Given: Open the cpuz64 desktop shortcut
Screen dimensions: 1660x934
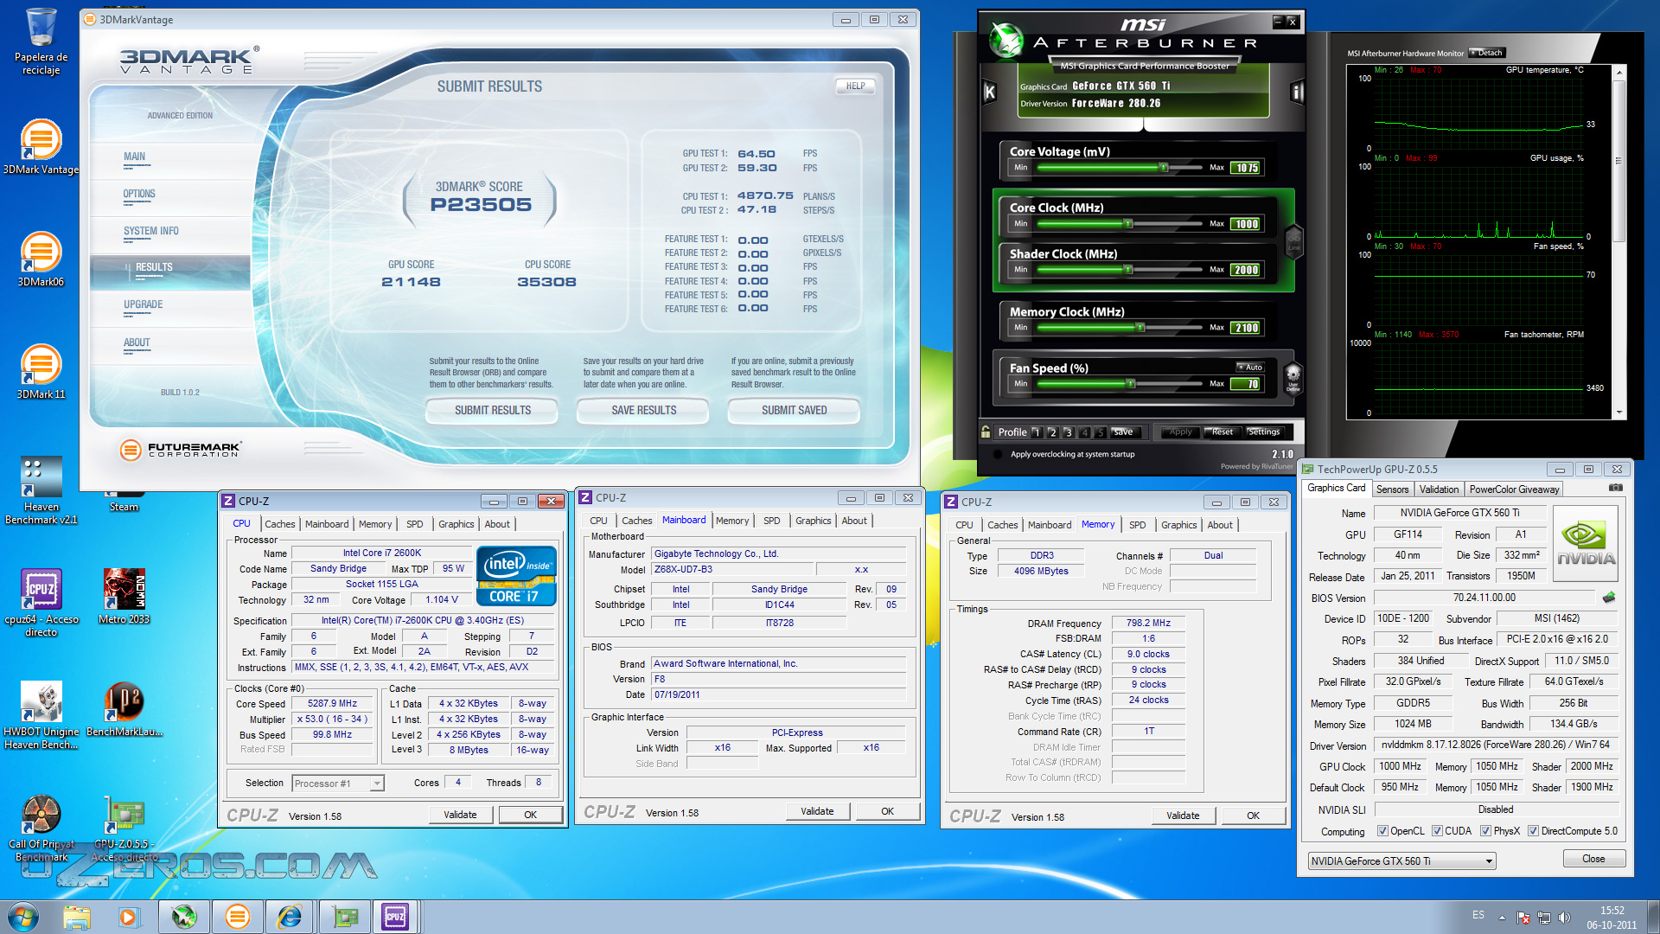Looking at the screenshot, I should coord(41,603).
